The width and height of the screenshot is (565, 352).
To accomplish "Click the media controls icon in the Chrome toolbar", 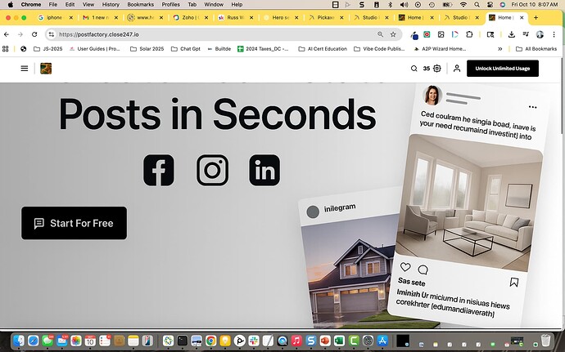I will 526,34.
